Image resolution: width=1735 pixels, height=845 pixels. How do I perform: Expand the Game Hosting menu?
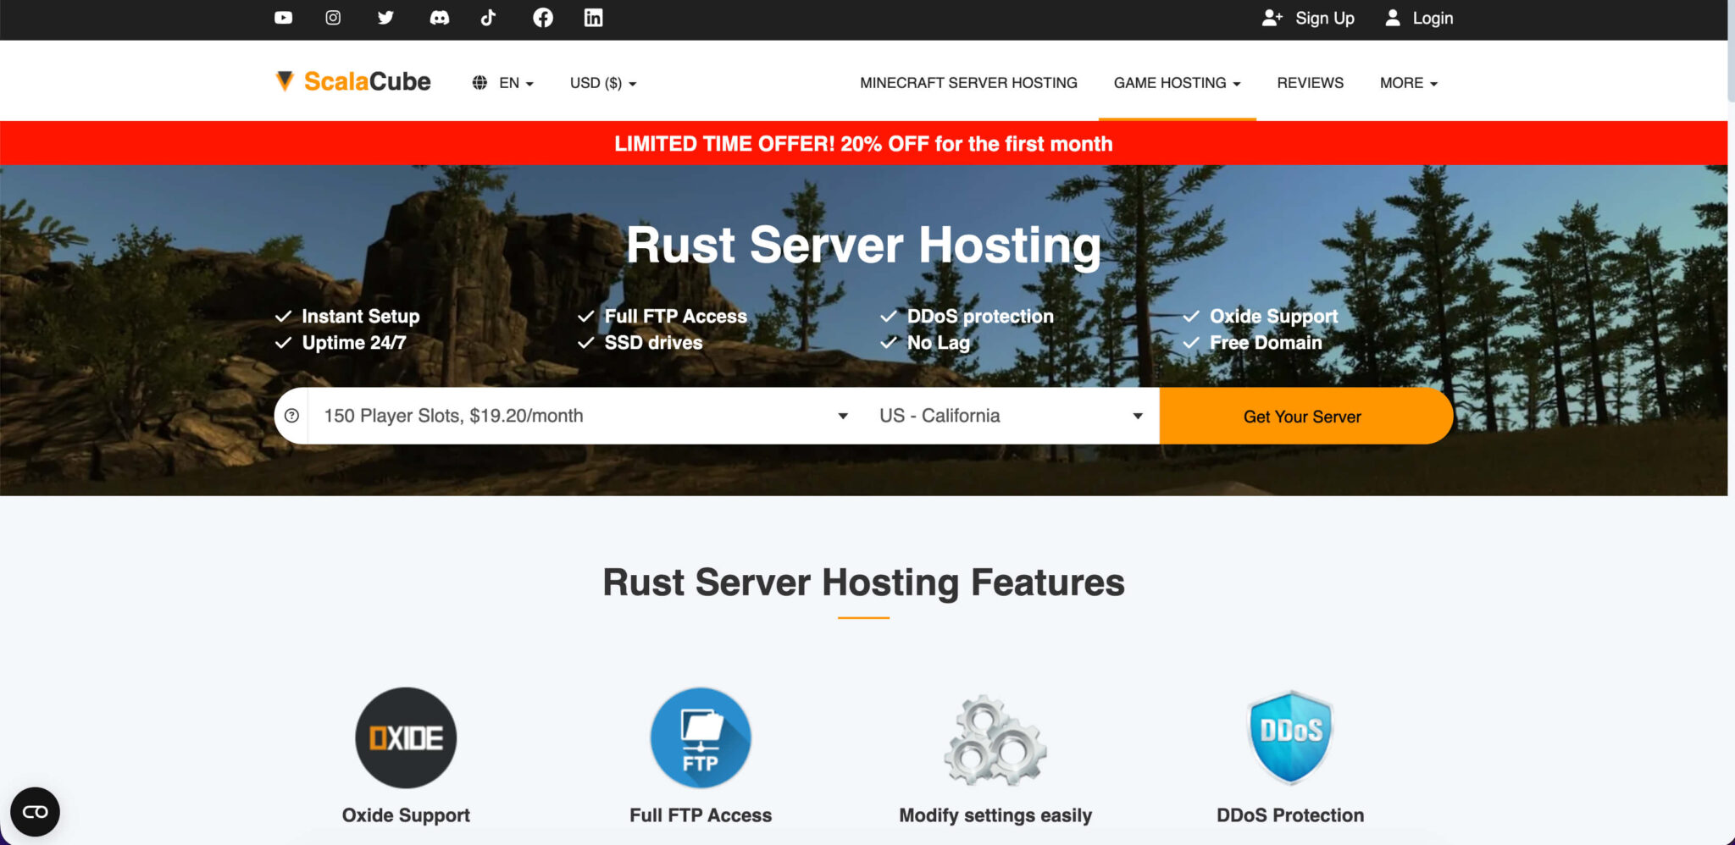(x=1177, y=83)
